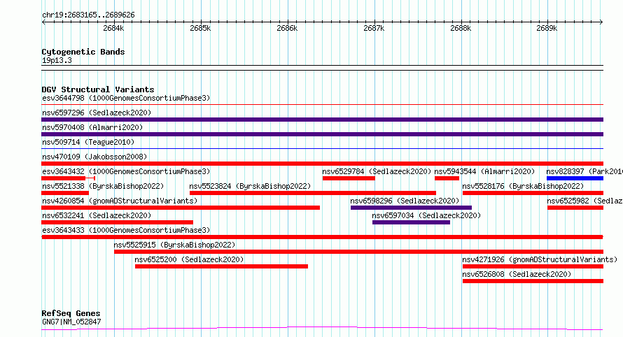Viewport: 623px width, 337px height.
Task: Click the red bar under nsv5521338
Action: point(65,193)
